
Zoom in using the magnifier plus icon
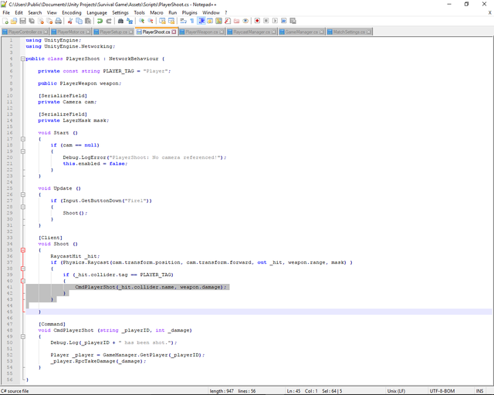click(x=141, y=21)
